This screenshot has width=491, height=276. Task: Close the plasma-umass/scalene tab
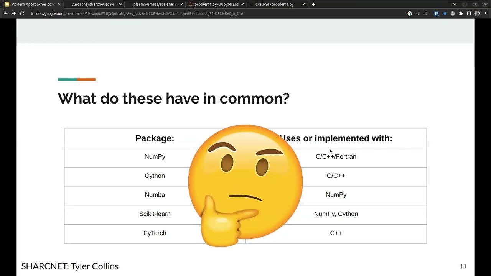[181, 4]
